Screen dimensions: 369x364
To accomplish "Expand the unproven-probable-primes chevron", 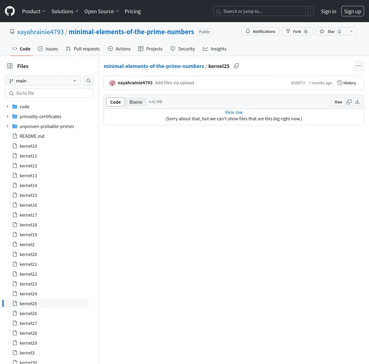I will (x=7, y=126).
